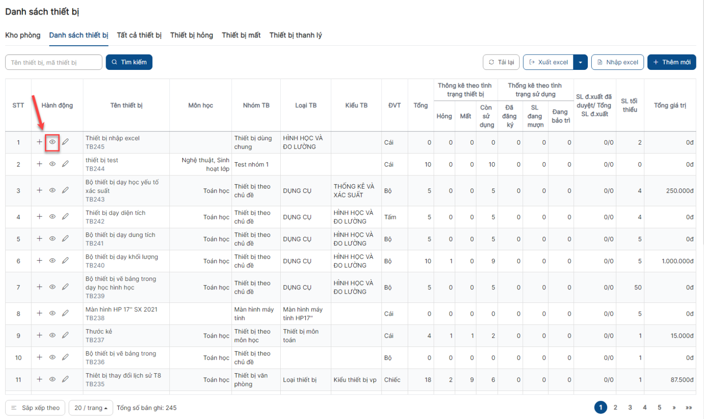View details of TB241 dung tích device
The width and height of the screenshot is (704, 419).
coord(52,239)
